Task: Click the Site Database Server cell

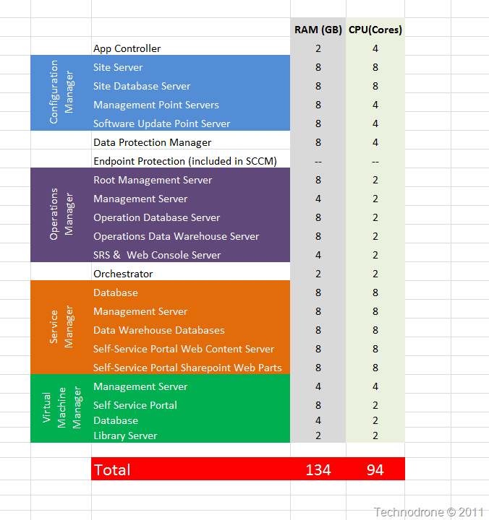Action: click(191, 84)
